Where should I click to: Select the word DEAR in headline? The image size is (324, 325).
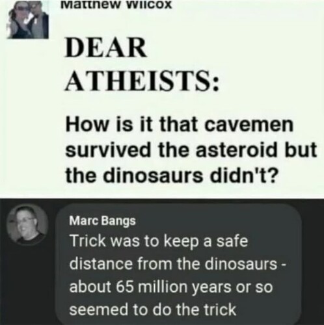coord(106,48)
